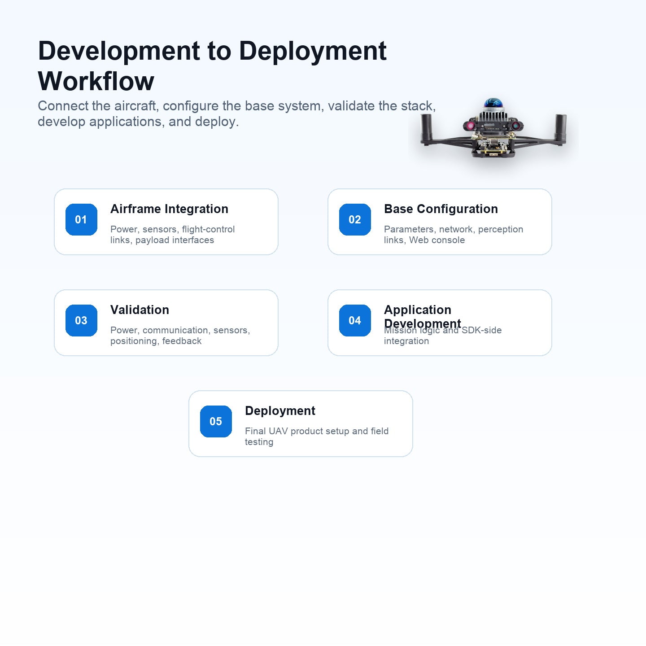The image size is (646, 646).
Task: Select the Validation card heading
Action: (x=140, y=310)
